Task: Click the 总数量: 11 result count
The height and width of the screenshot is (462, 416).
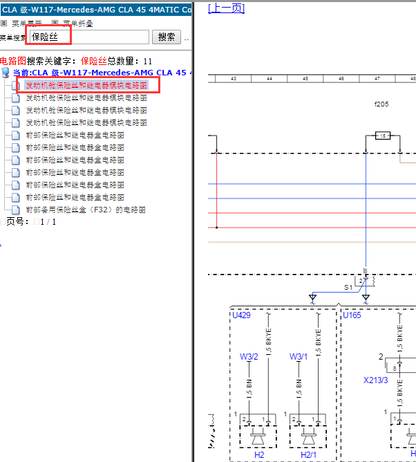Action: (129, 61)
